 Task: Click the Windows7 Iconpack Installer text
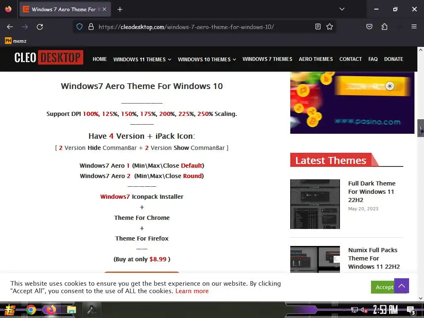point(142,197)
